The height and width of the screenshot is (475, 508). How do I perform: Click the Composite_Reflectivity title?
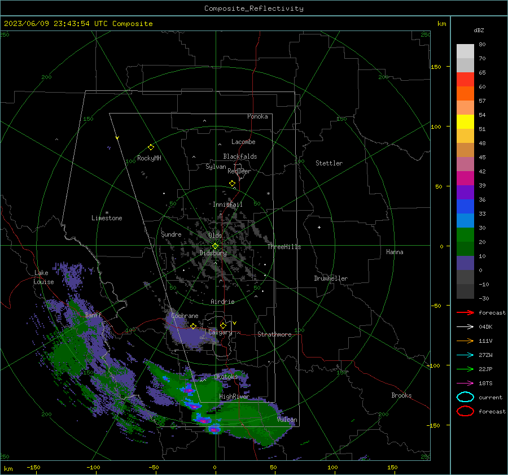tap(254, 8)
